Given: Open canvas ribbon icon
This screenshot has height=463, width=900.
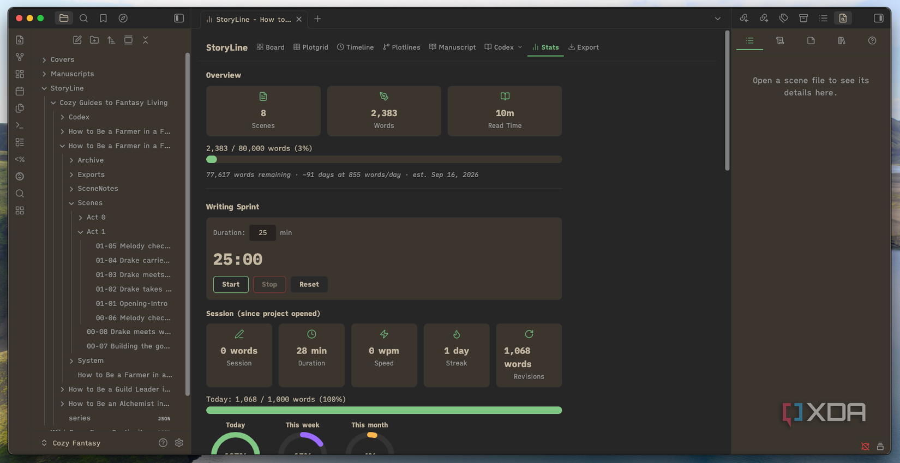Looking at the screenshot, I should [20, 74].
